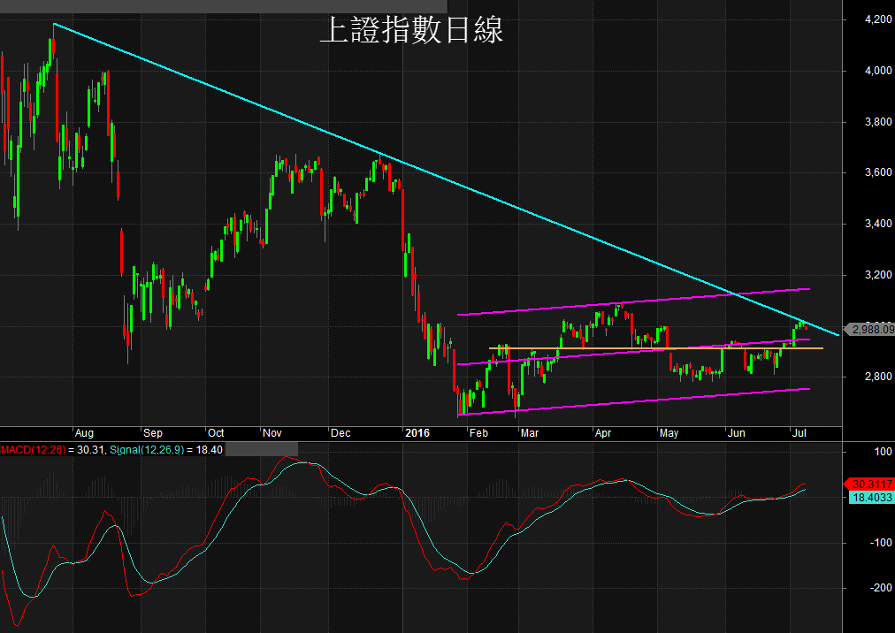This screenshot has width=895, height=633.
Task: Click the Feb label on time axis
Action: pyautogui.click(x=478, y=433)
